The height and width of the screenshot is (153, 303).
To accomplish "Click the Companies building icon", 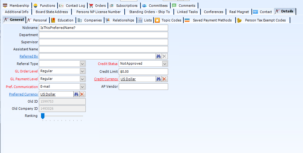I will (x=80, y=20).
